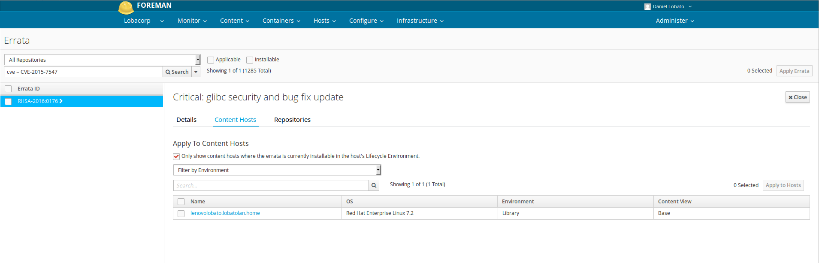Uncheck the installable-only content hosts option

pos(176,157)
